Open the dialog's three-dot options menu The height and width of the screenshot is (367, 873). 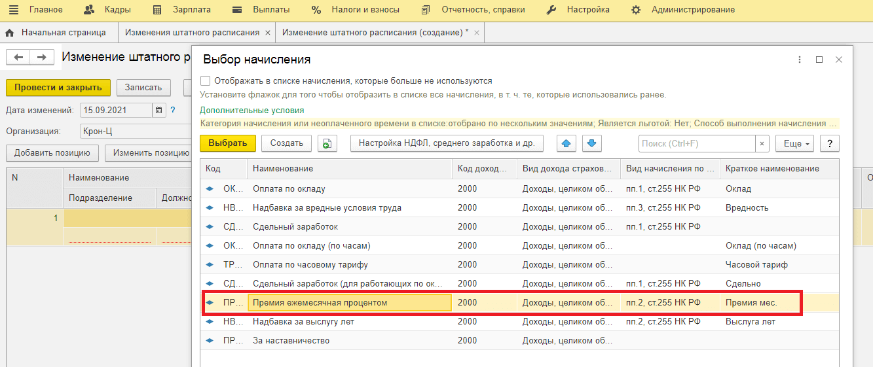[799, 60]
